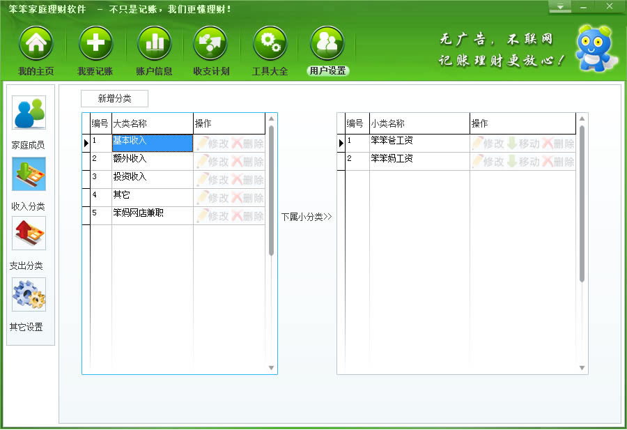The height and width of the screenshot is (430, 627).
Task: Select the 用户设置 user settings icon
Action: pos(327,49)
